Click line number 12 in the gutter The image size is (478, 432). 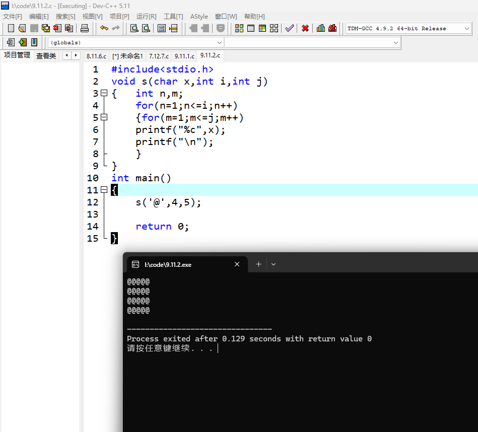[x=93, y=202]
